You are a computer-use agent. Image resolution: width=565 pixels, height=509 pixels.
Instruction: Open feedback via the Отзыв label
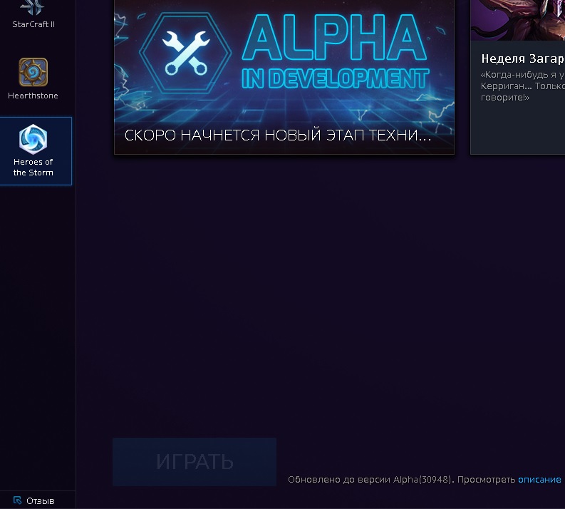click(x=41, y=501)
